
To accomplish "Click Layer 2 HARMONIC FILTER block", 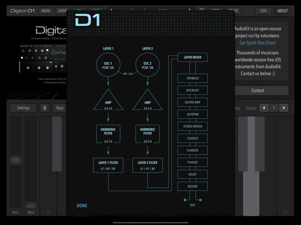I will (x=147, y=134).
